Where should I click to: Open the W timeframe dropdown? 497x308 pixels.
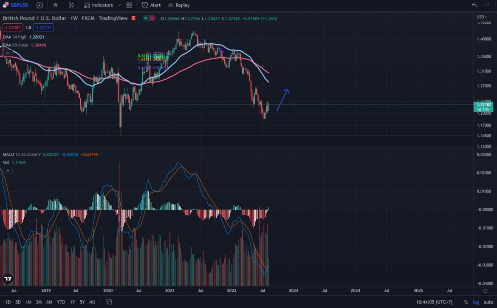click(55, 5)
